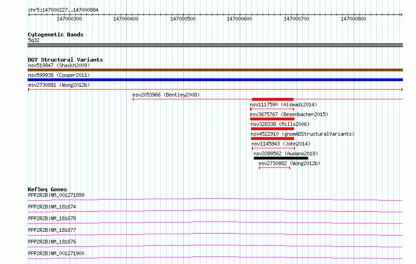416x264 pixels.
Task: Click the 147000300 ruler tick label
Action: 69,19
